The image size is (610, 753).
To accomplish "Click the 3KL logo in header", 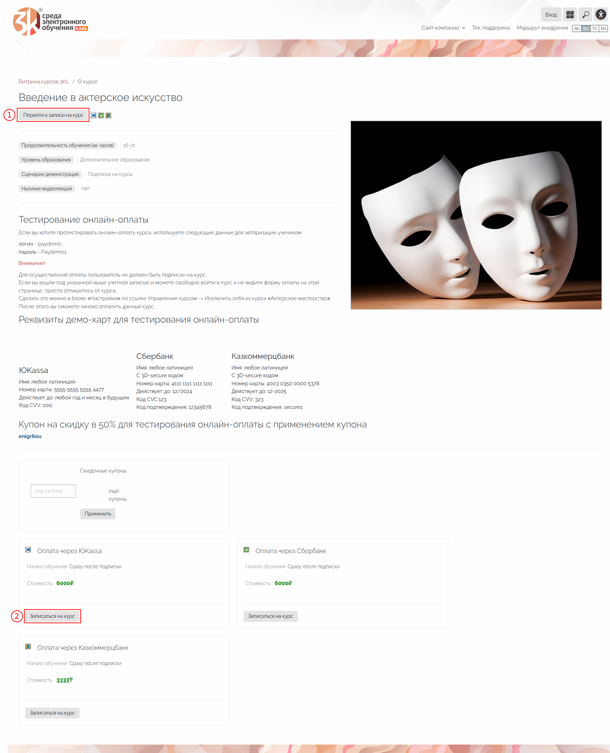I will (x=51, y=21).
